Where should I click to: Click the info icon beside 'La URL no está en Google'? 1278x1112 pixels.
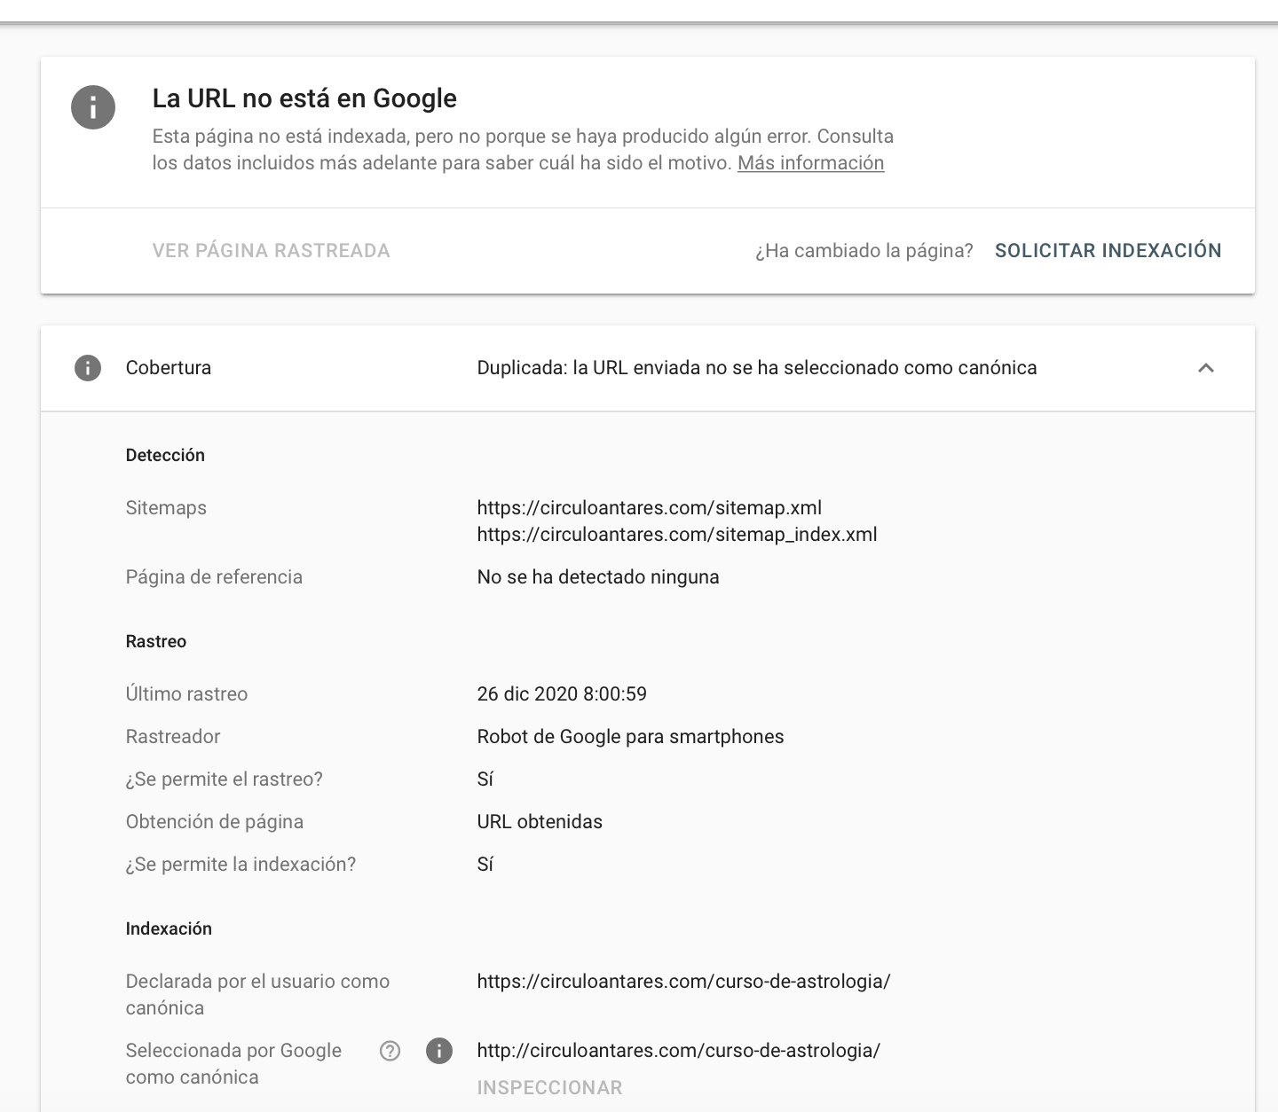pyautogui.click(x=93, y=107)
